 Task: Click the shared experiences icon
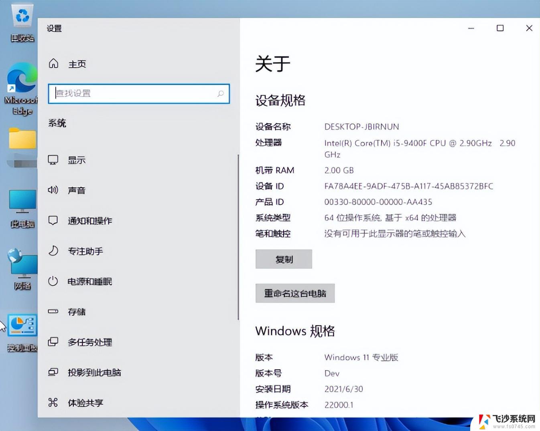click(x=53, y=403)
